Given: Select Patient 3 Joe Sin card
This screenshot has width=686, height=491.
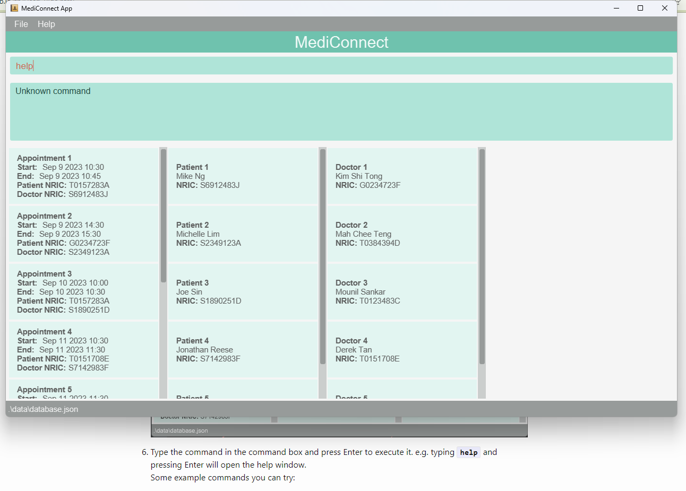Looking at the screenshot, I should [243, 291].
